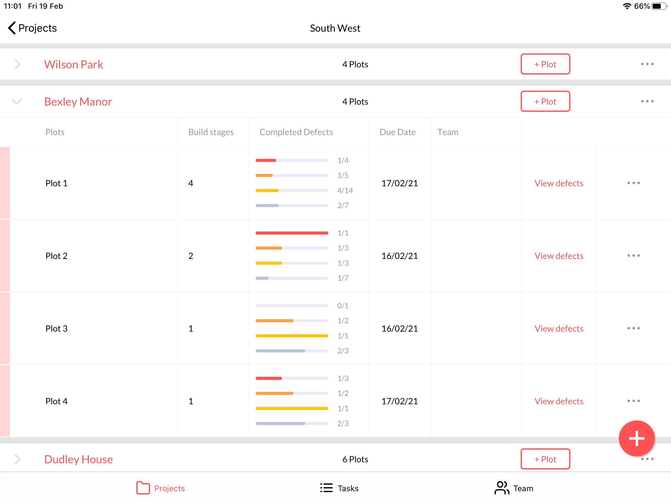Expand the Wilson Park project row
Screen dimensions: 671x503
pos(17,64)
